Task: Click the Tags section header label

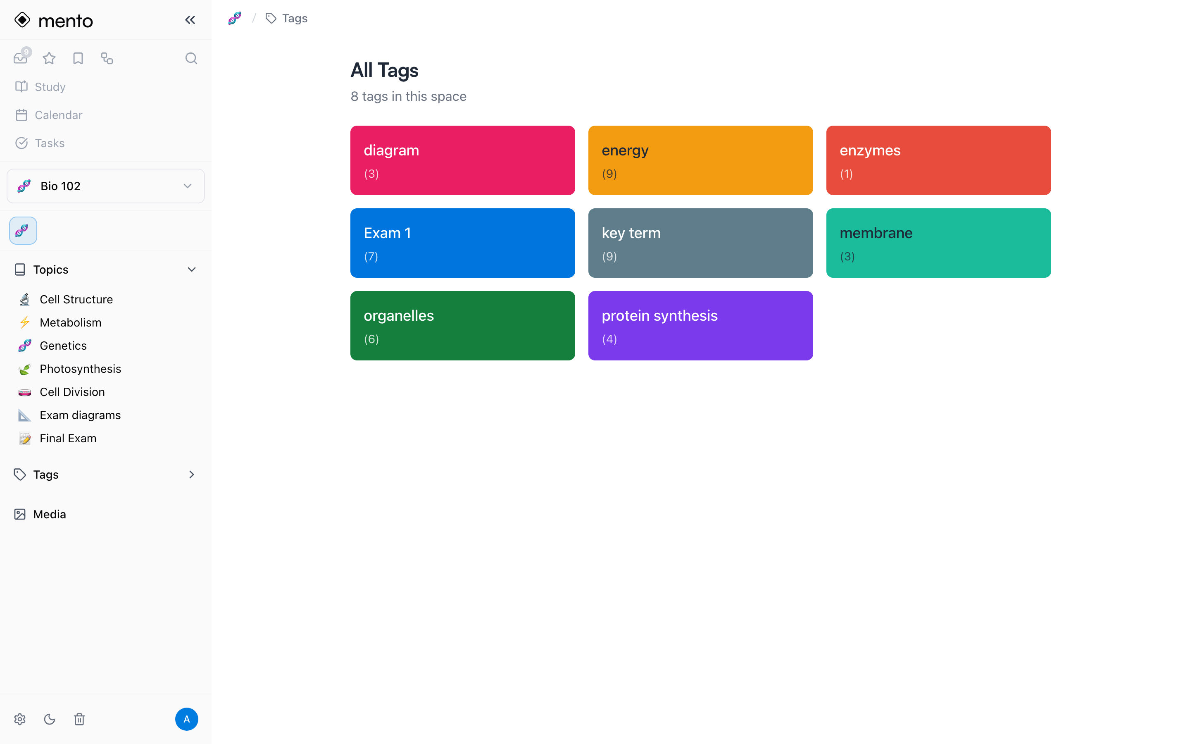Action: (x=46, y=475)
